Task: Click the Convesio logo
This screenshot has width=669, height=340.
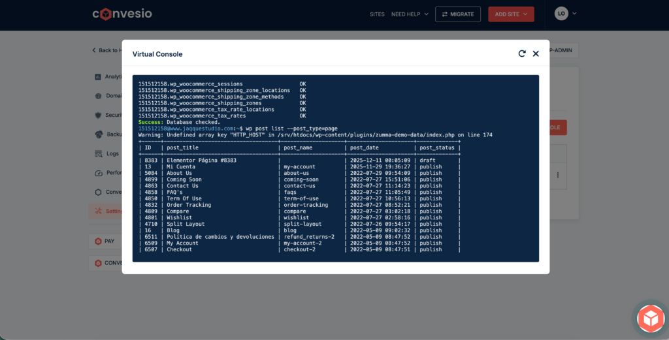Action: click(x=122, y=14)
